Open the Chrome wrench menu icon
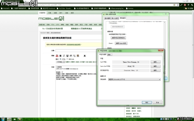This screenshot has width=194, height=121. (x=192, y=5)
